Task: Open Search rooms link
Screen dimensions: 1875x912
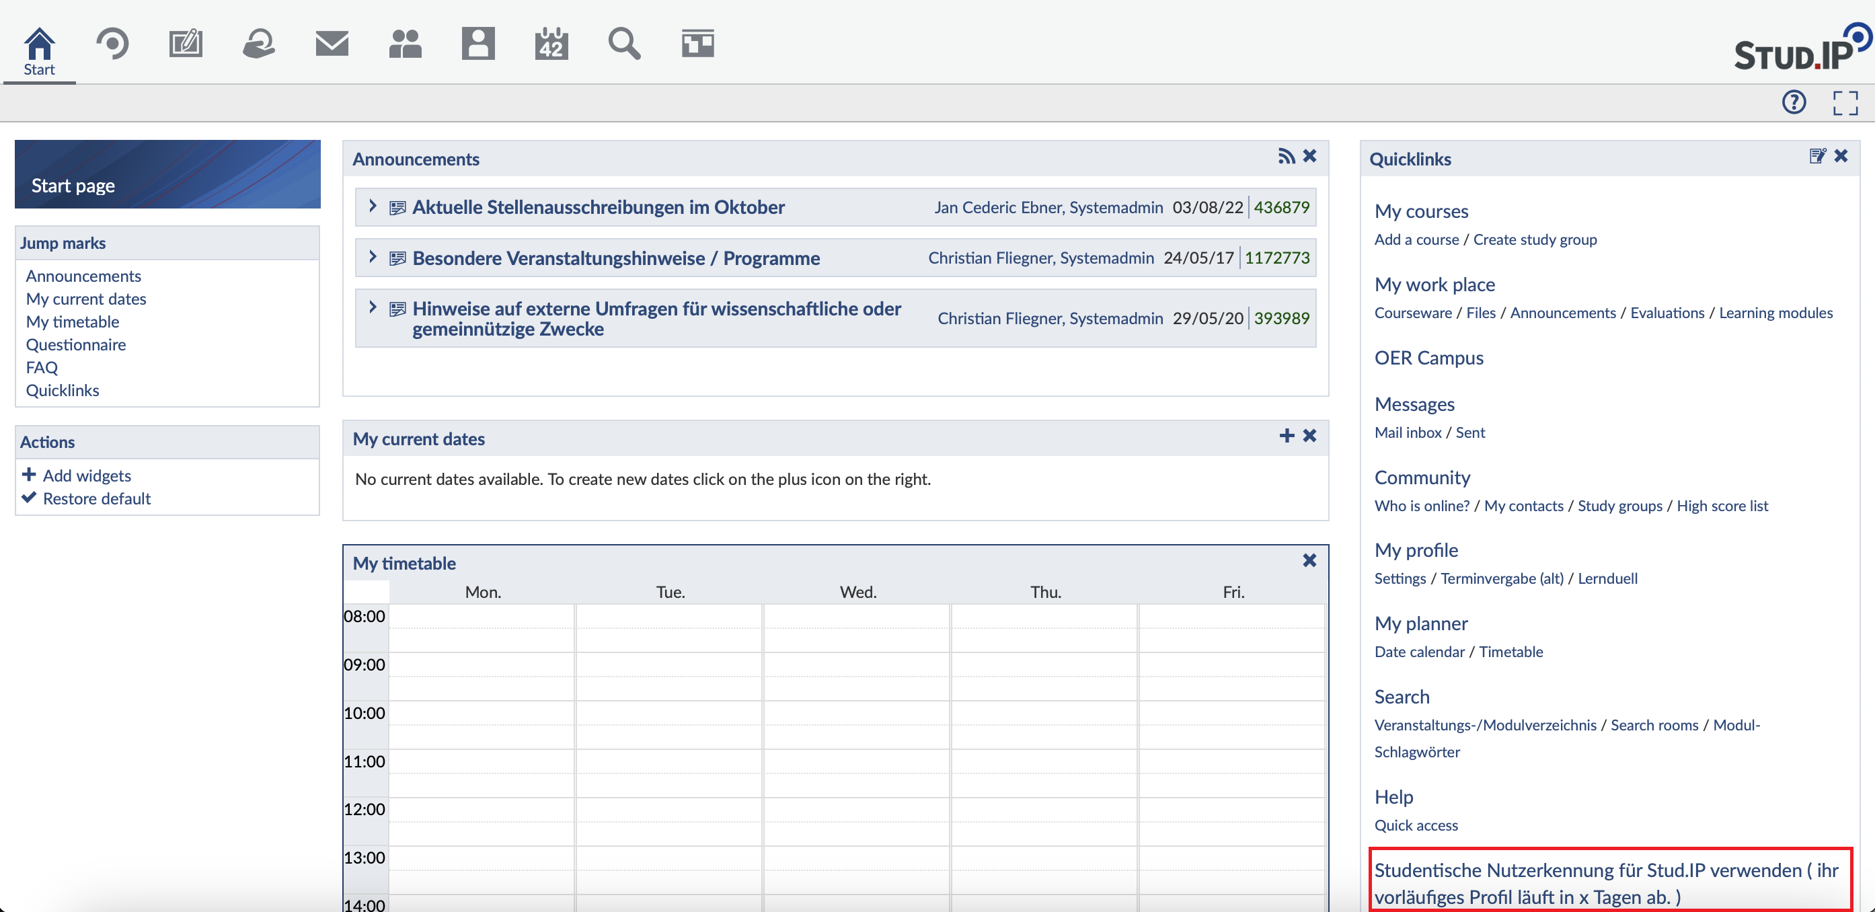Action: [x=1654, y=725]
